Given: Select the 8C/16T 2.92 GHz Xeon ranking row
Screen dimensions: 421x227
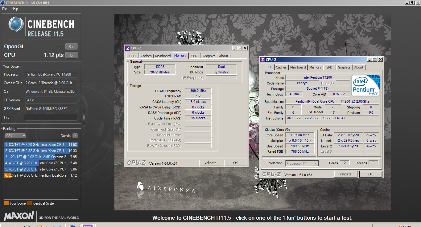Looking at the screenshot, I should point(41,151).
